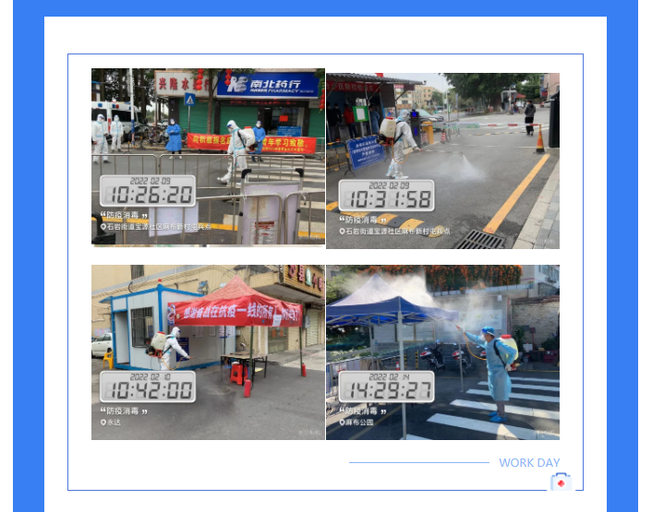Click the WORK DAY text label
The width and height of the screenshot is (652, 512).
pos(529,462)
